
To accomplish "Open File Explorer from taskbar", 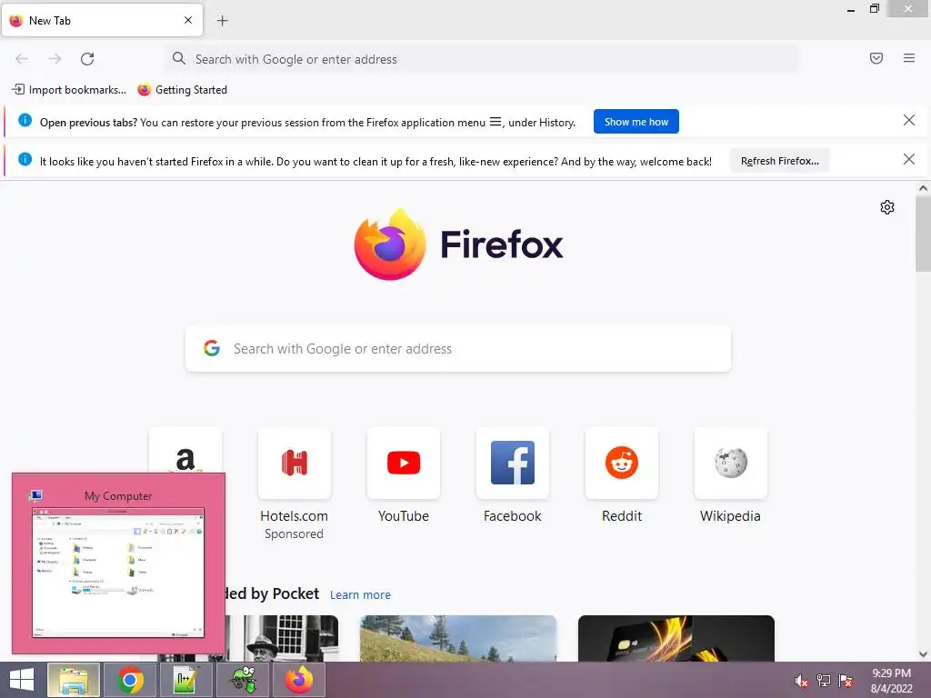I will [x=74, y=680].
